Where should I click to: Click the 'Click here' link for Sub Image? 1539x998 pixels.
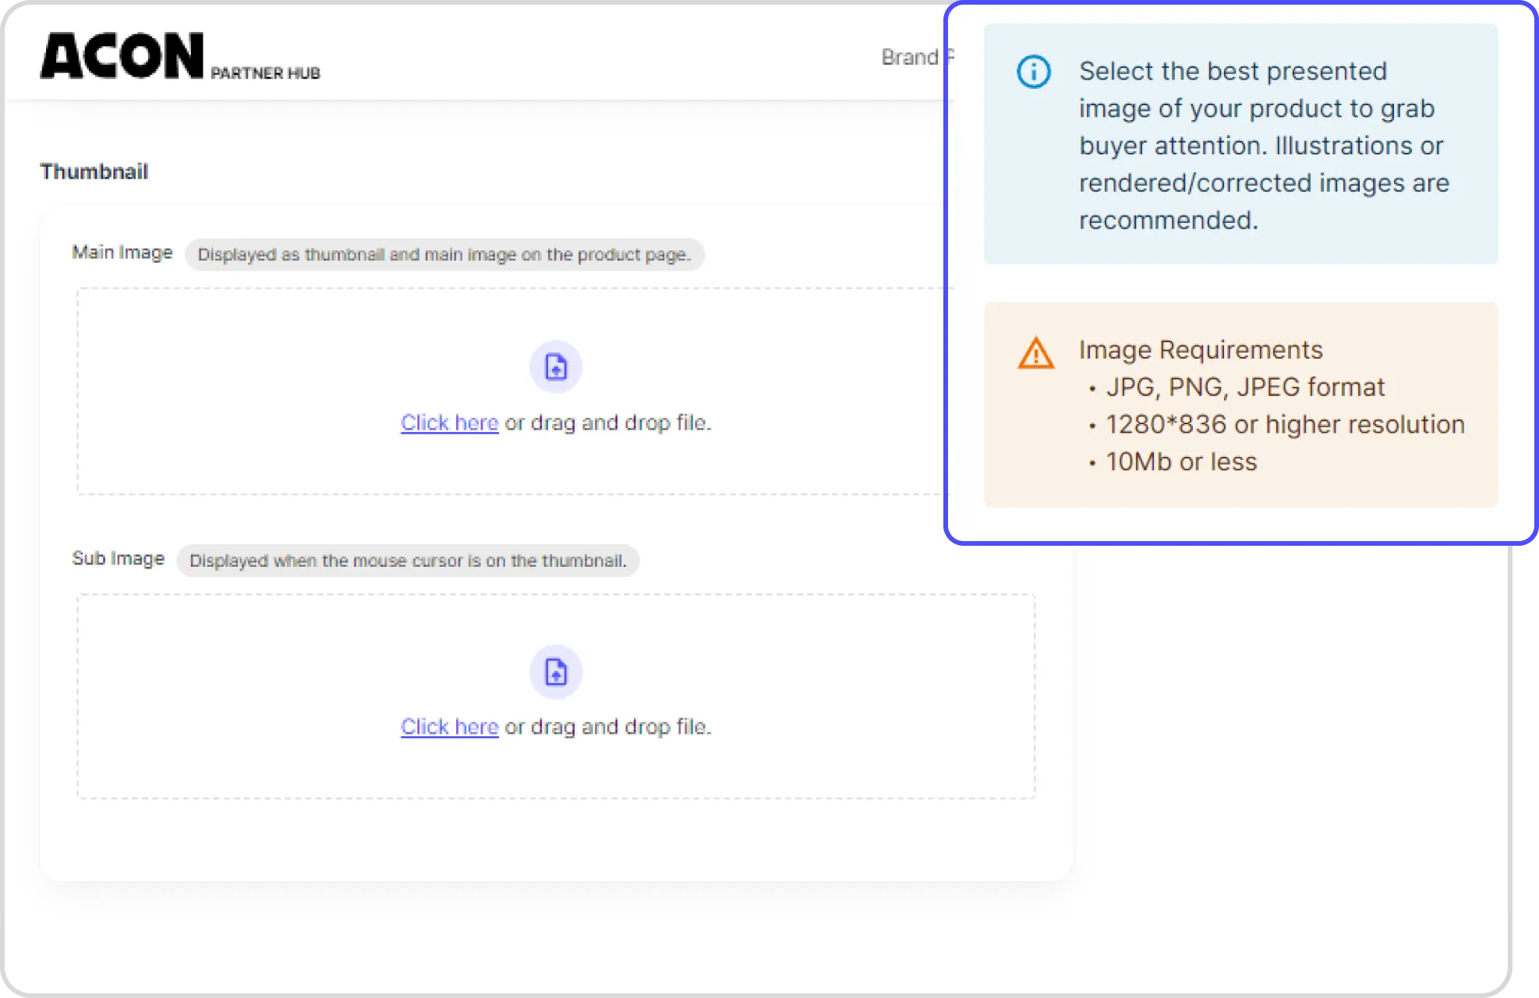[449, 727]
